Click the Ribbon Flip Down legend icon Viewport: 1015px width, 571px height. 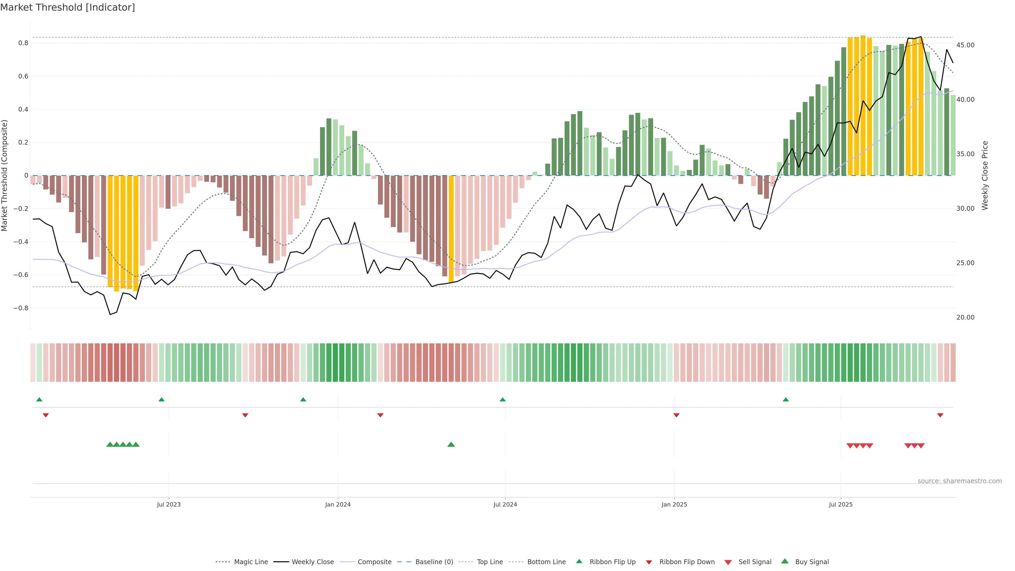tap(649, 562)
